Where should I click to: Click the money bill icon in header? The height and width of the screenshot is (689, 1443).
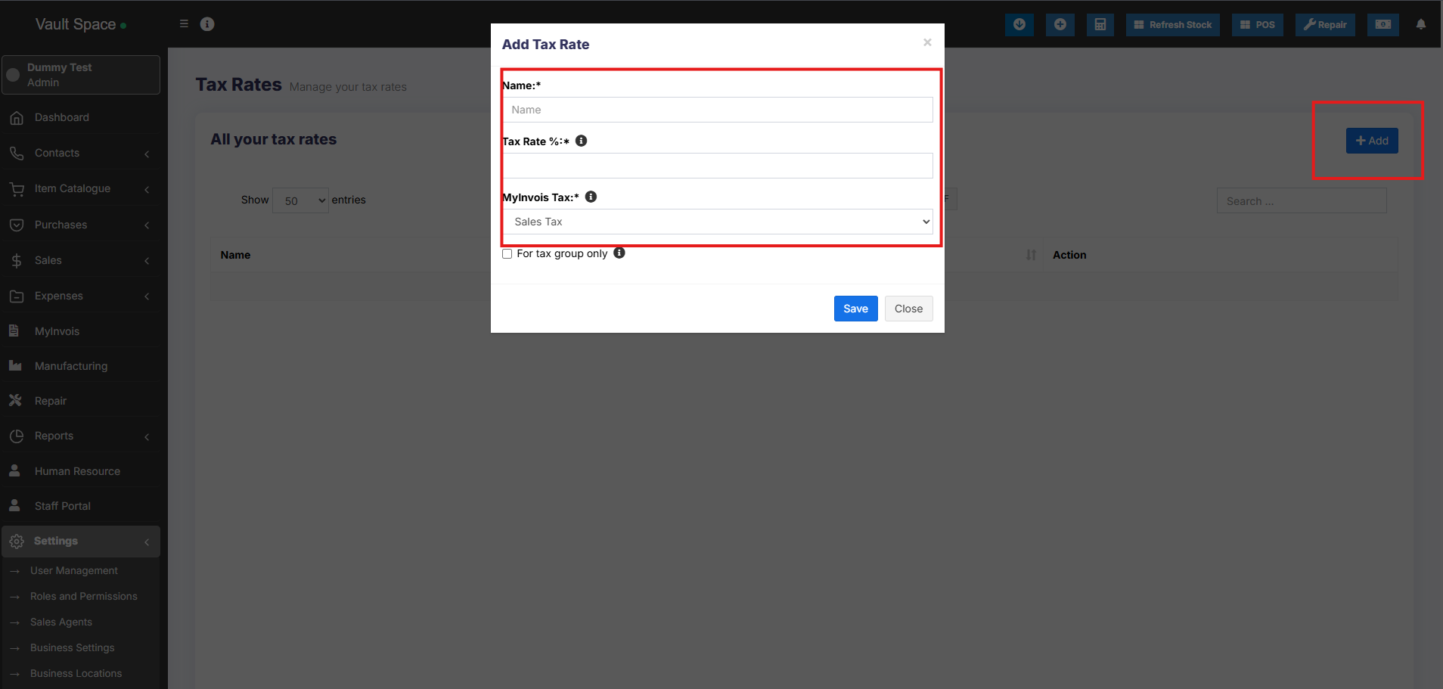(x=1382, y=25)
